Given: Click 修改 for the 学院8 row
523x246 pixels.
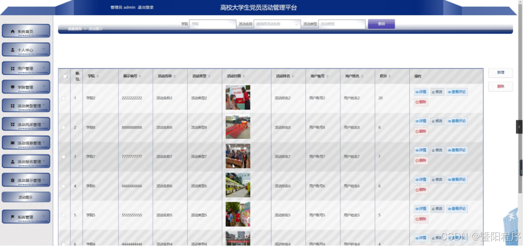Looking at the screenshot, I should (437, 121).
